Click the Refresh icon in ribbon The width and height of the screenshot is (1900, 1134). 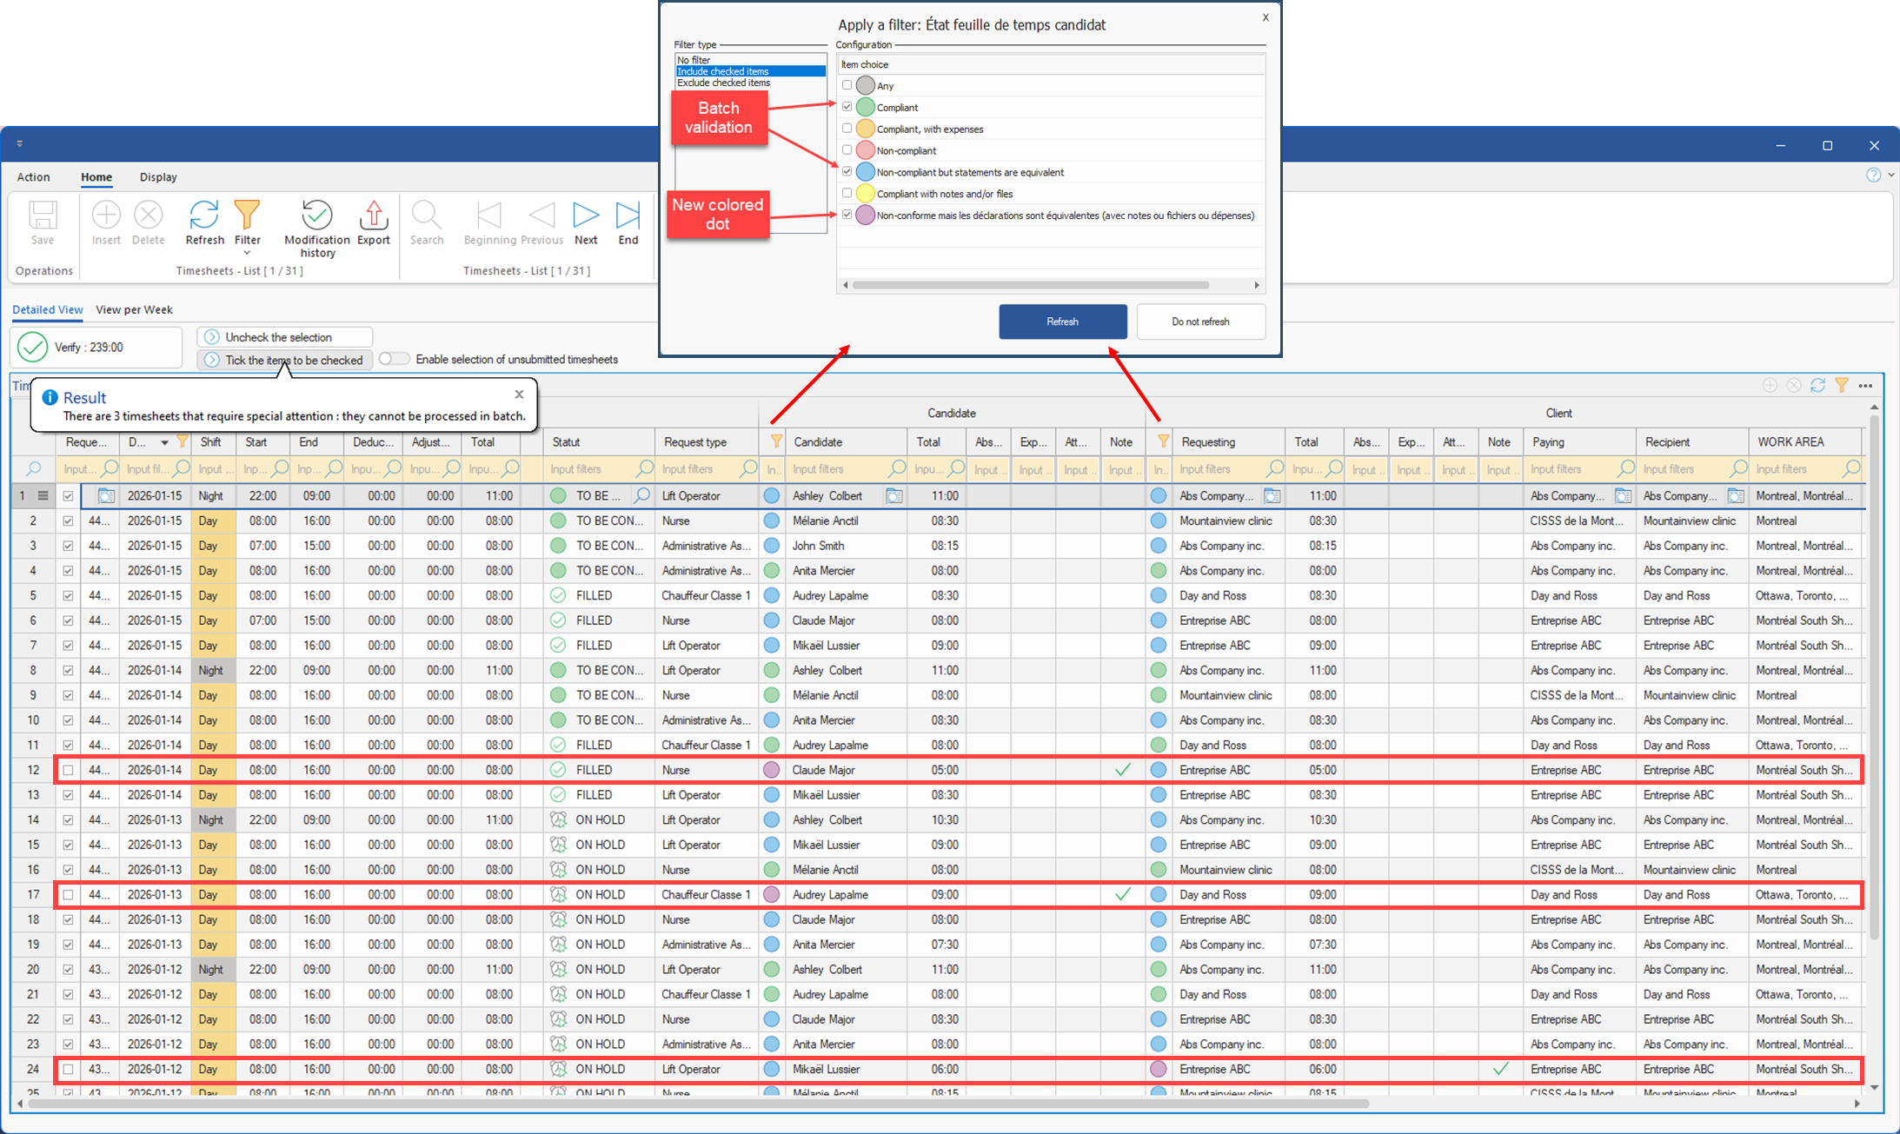[204, 215]
